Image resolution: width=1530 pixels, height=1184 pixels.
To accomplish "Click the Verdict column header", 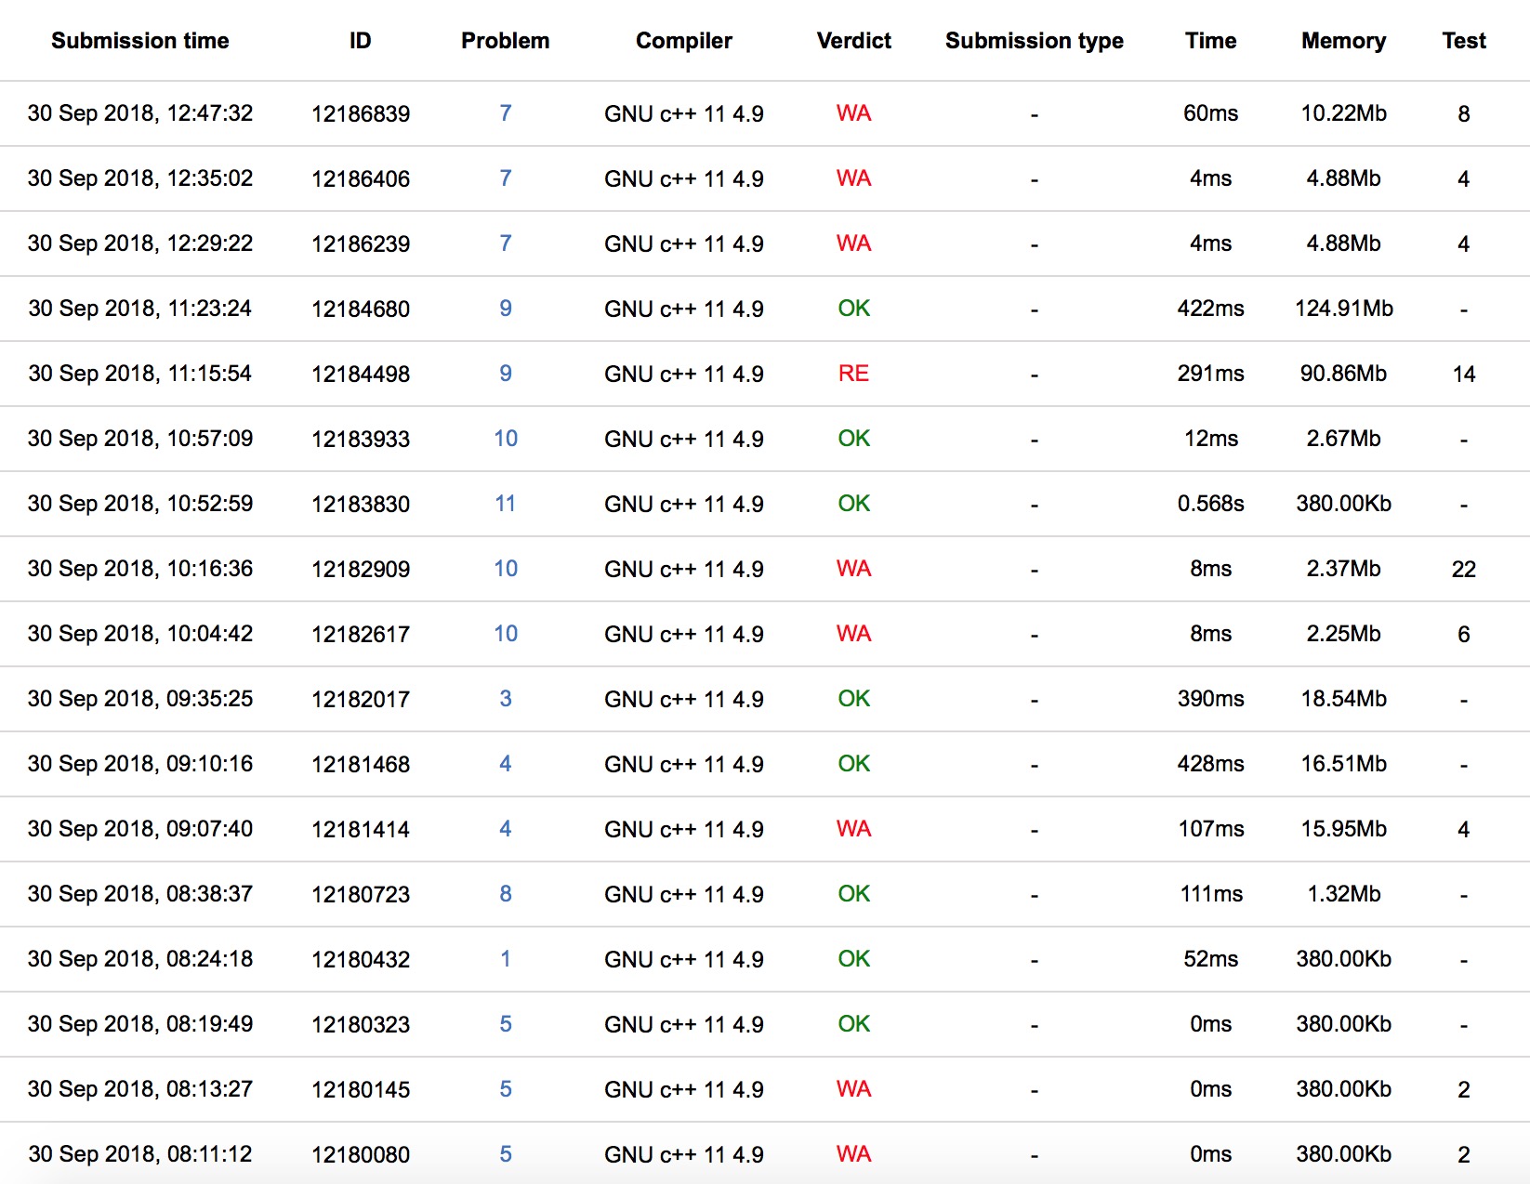I will (x=853, y=41).
